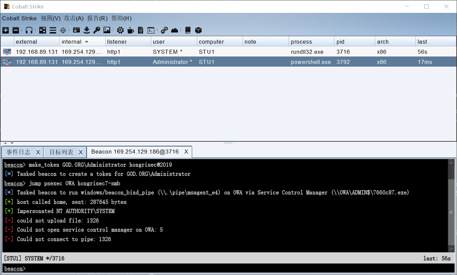Sort sessions by external column header

point(37,42)
